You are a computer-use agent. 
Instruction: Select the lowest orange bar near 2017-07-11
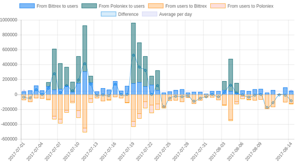pyautogui.click(x=85, y=113)
